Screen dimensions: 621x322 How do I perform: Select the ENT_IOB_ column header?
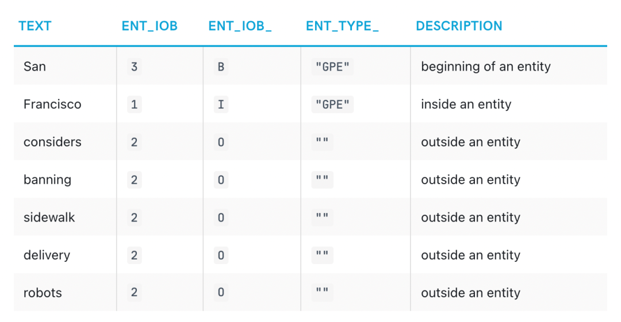240,26
